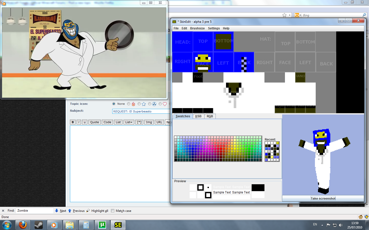Viewport: 369px width, 230px height.
Task: Click the El Superbeasto video frame
Action: click(x=84, y=52)
